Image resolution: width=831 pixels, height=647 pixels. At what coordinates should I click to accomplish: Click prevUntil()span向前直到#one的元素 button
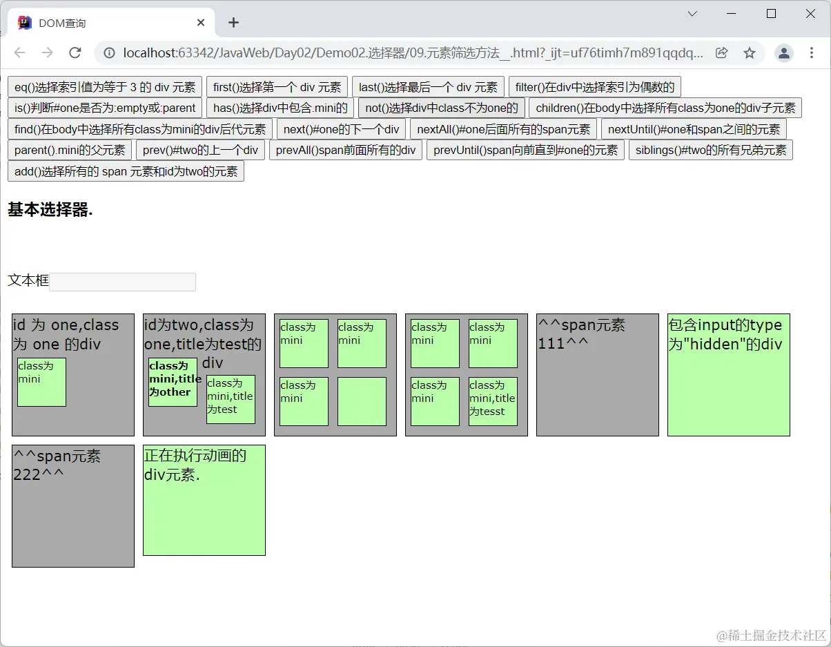(x=525, y=150)
